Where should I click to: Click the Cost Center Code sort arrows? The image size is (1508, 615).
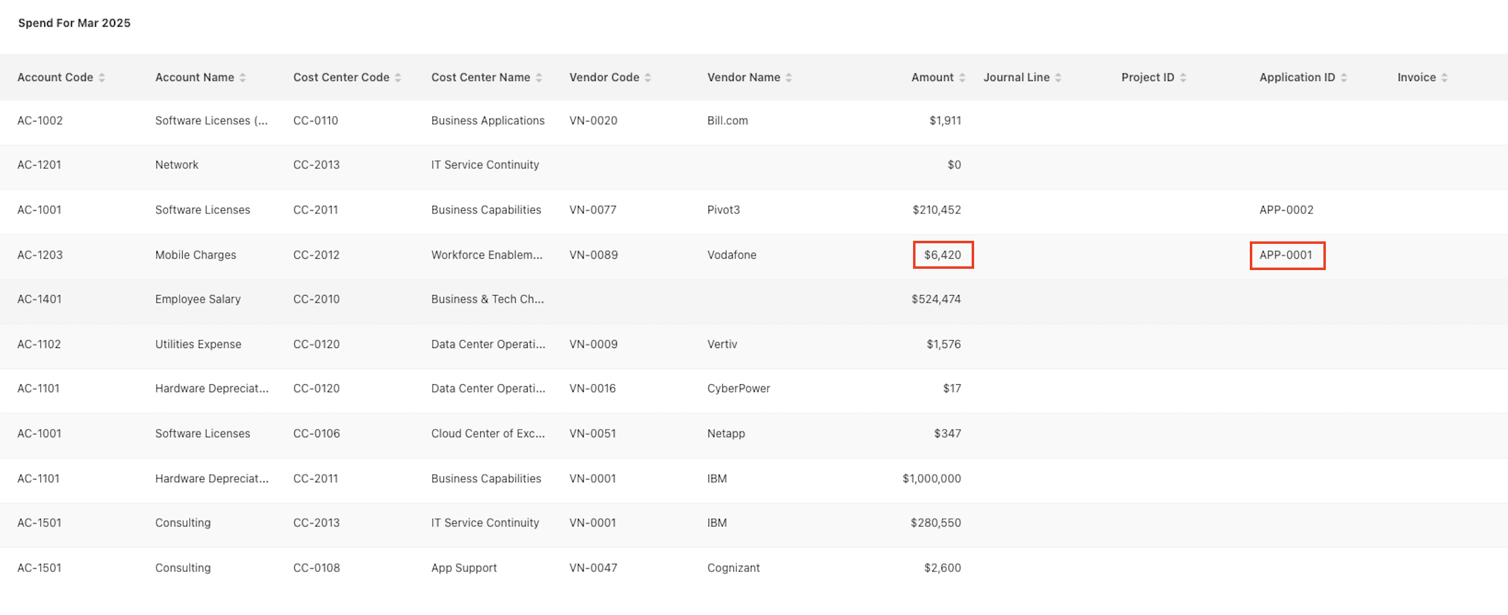coord(398,77)
